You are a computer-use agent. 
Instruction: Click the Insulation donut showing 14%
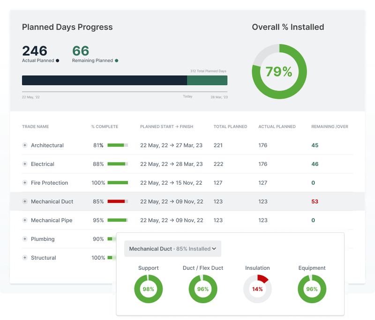coord(257,289)
